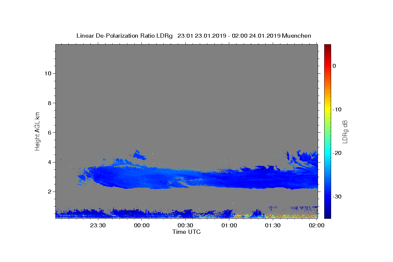Click the height tick label '2'
The image size is (393, 262).
(x=49, y=192)
